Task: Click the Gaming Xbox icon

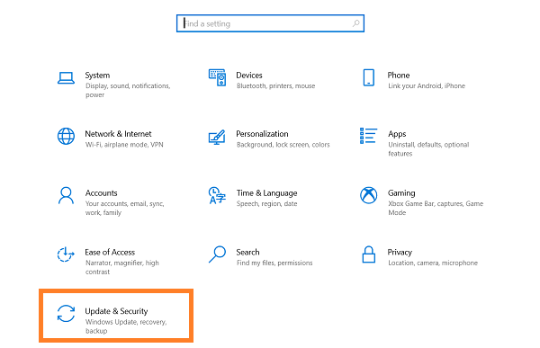Action: pos(368,195)
